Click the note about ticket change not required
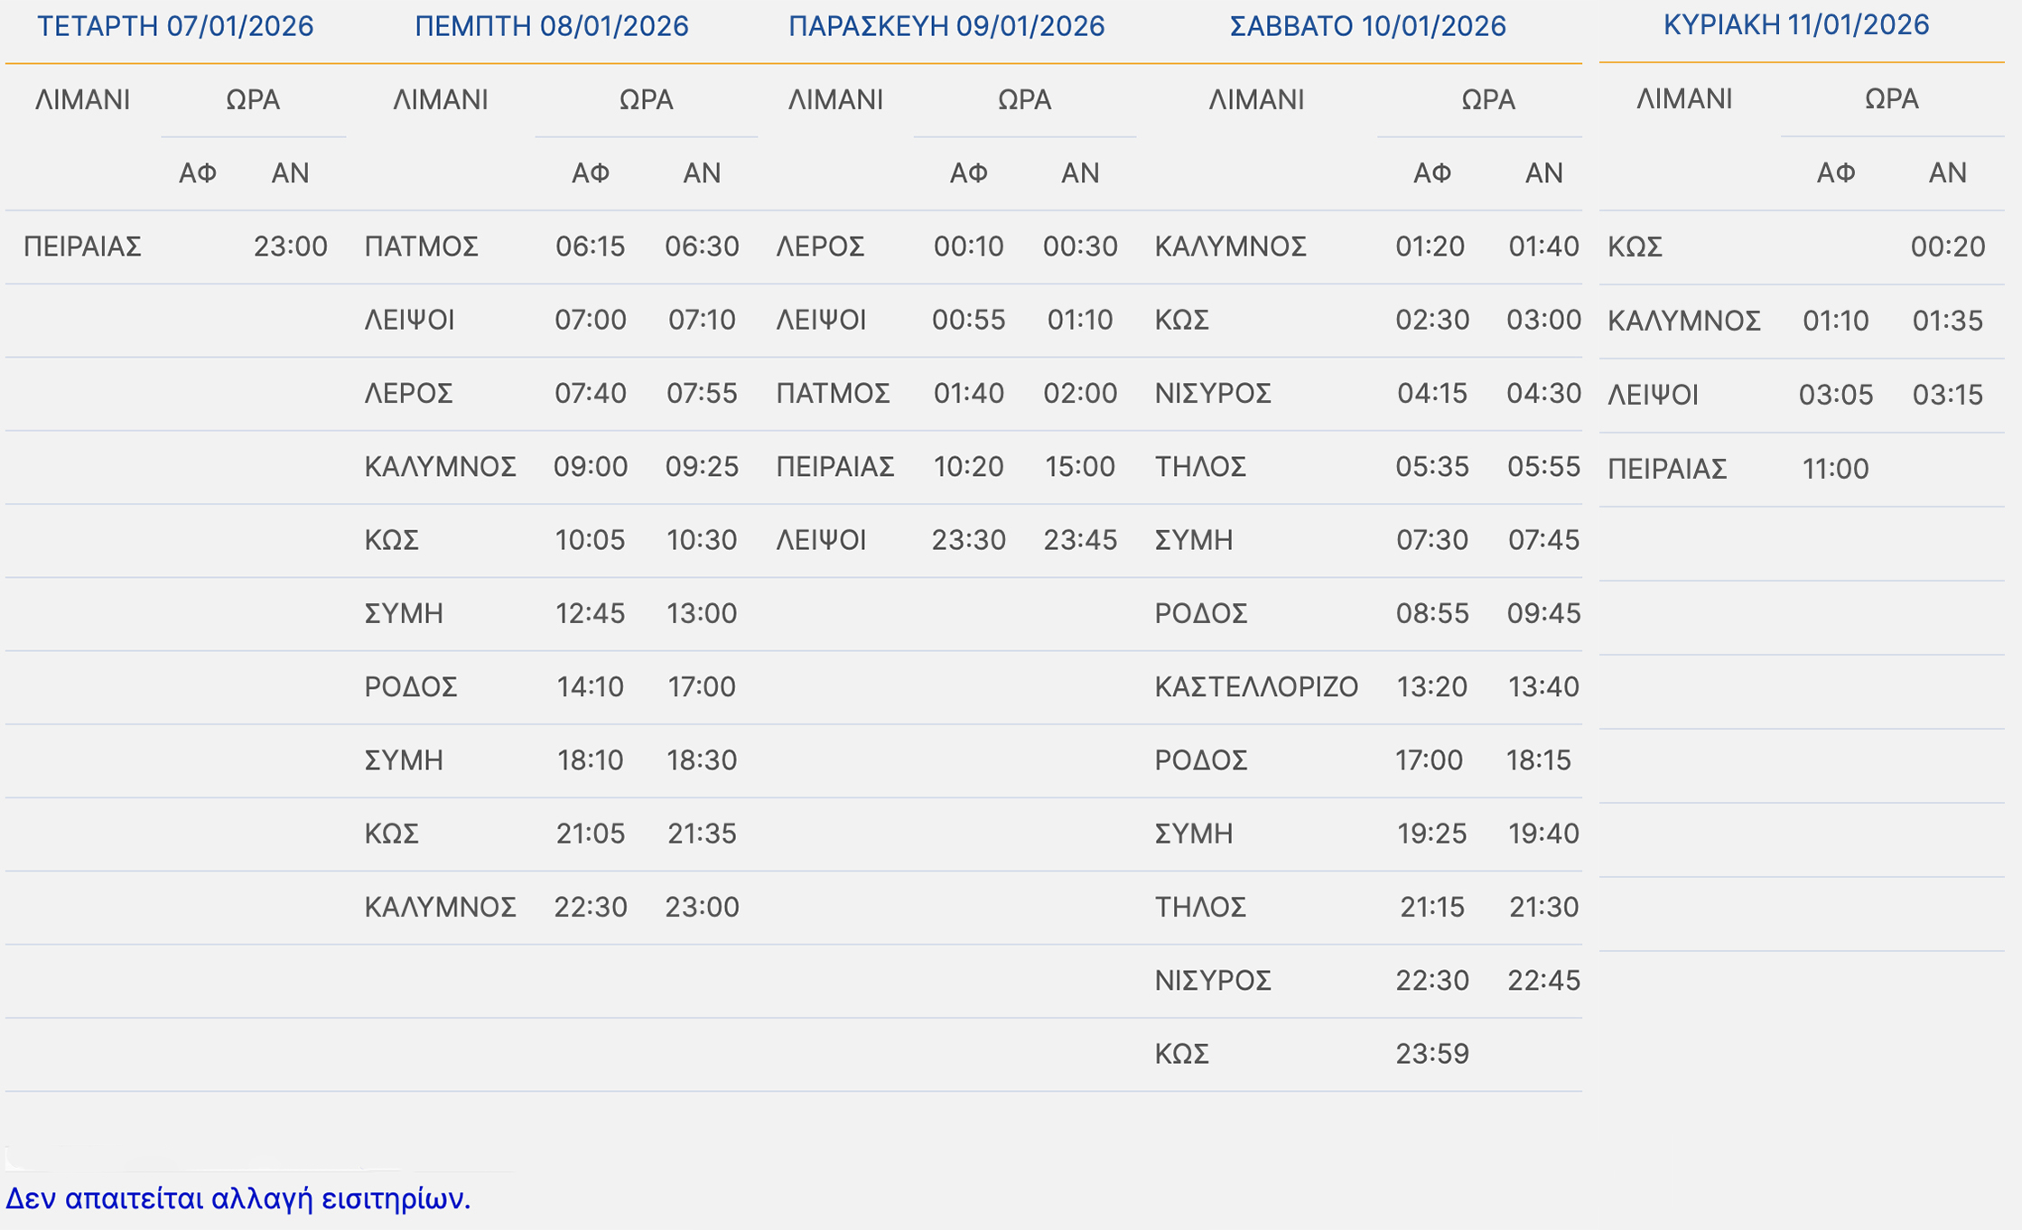This screenshot has width=2022, height=1230. pos(238,1198)
